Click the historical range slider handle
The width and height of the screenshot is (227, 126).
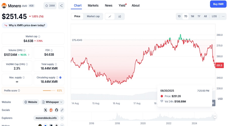click(x=215, y=116)
